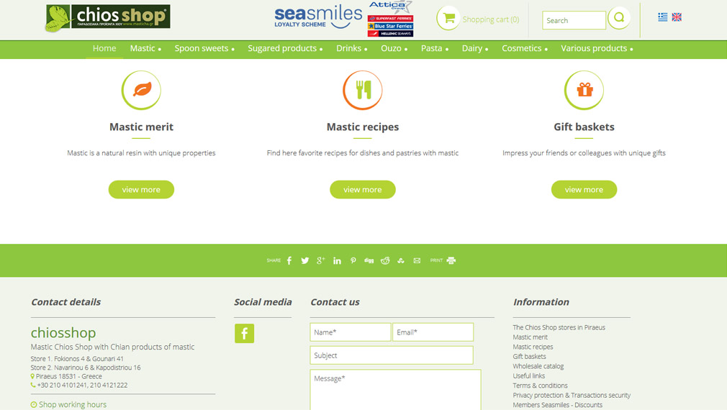Share the page on Reddit

[385, 260]
